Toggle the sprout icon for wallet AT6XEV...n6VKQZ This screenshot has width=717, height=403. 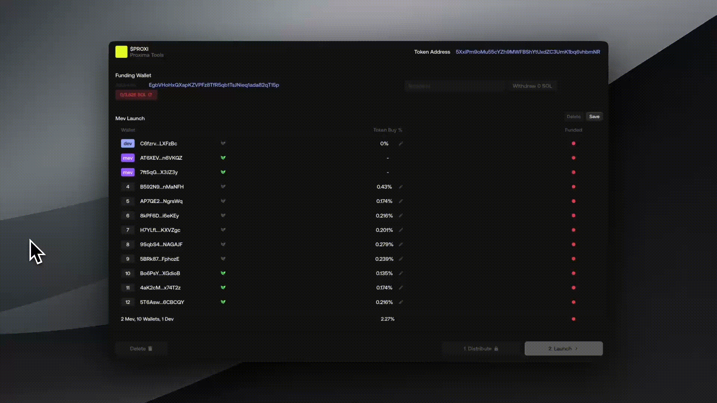[x=223, y=158]
